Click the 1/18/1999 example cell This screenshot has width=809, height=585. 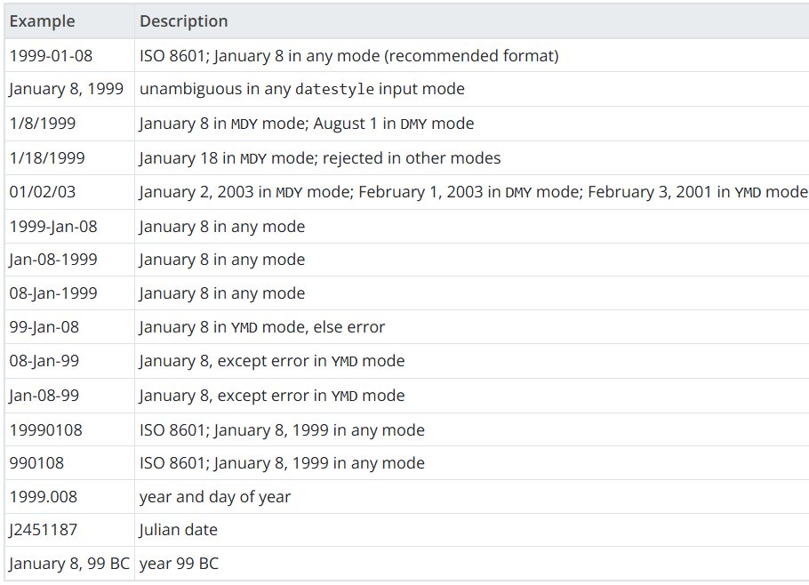coord(47,158)
